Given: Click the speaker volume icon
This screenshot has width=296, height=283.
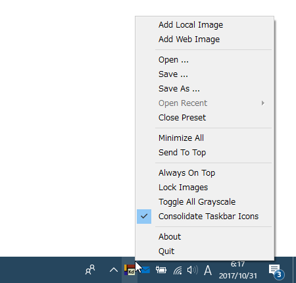Looking at the screenshot, I should click(193, 270).
